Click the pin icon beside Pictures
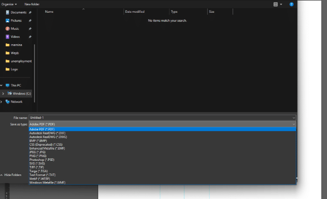The width and height of the screenshot is (327, 199). pyautogui.click(x=30, y=21)
